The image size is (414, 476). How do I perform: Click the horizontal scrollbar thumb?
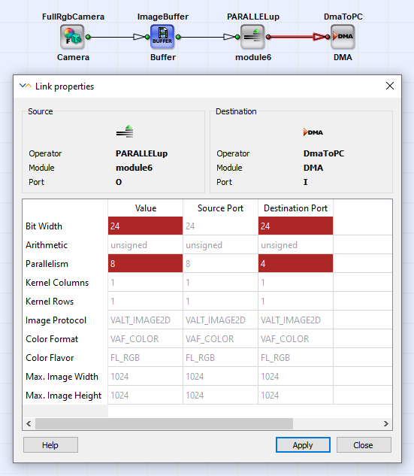point(164,424)
